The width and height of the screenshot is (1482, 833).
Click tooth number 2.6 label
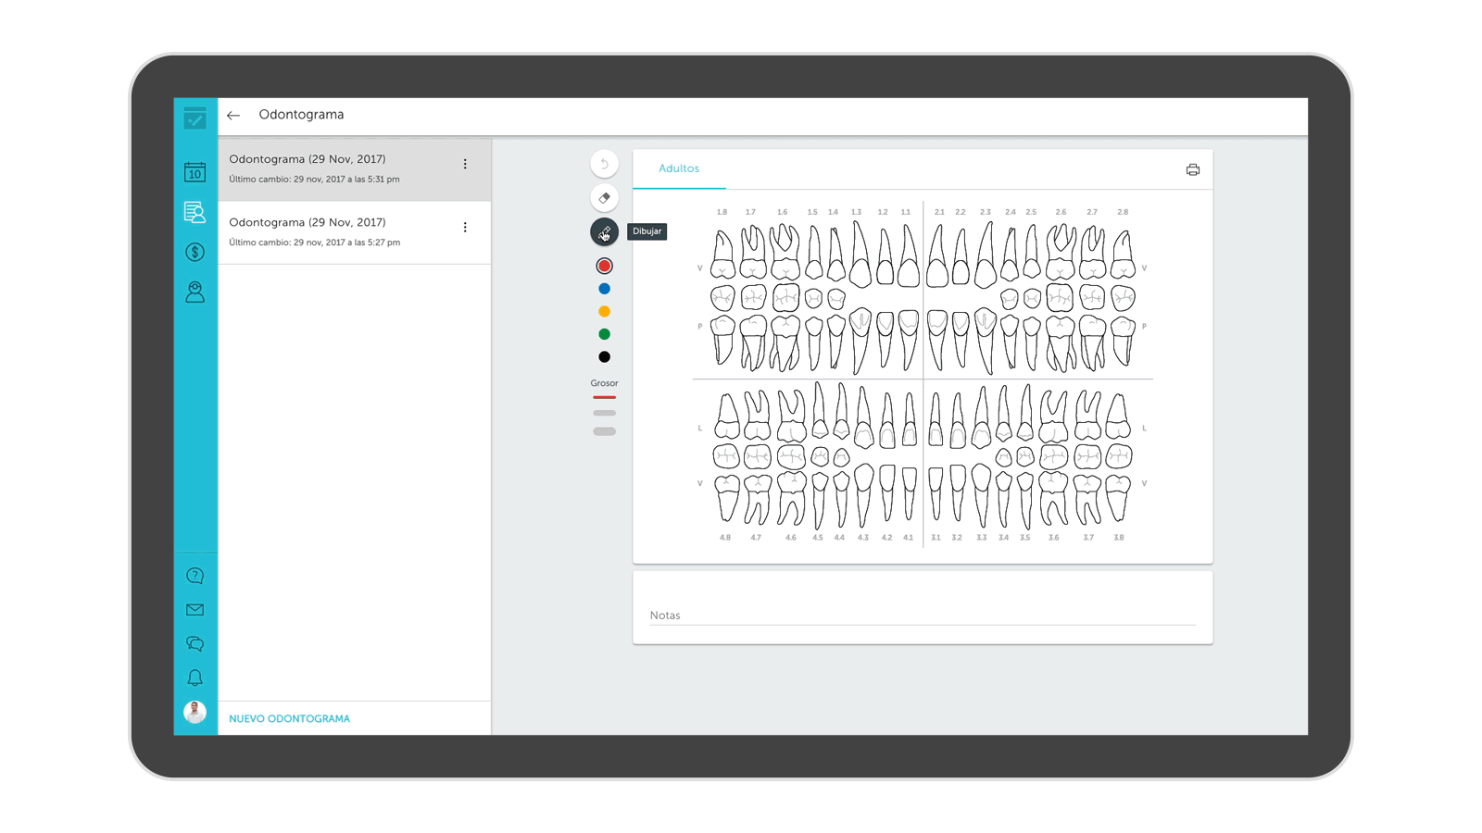[x=1061, y=212]
